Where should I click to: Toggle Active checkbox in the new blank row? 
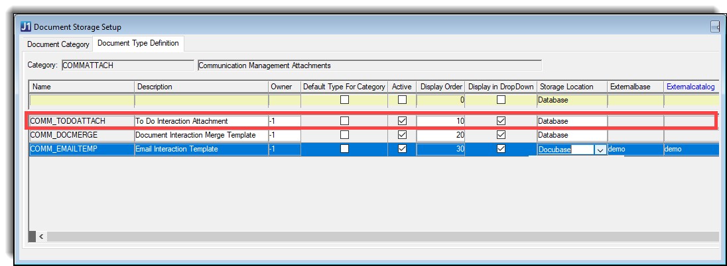[402, 99]
